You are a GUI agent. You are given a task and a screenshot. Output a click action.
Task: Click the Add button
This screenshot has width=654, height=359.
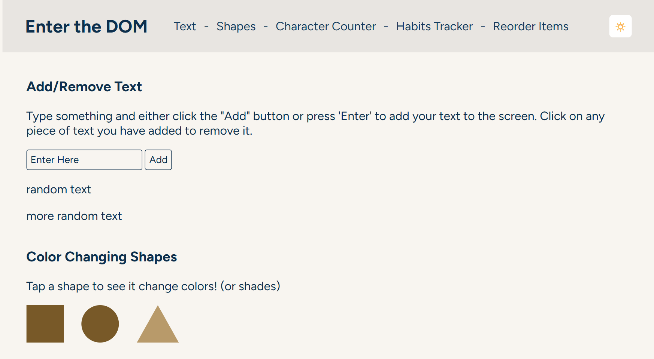point(158,160)
